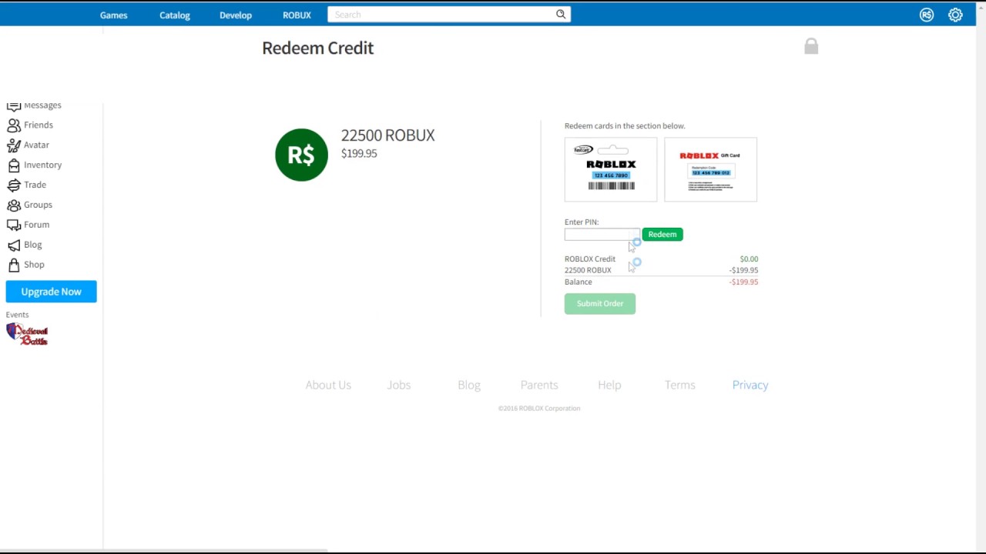Open the About Us footer link
Screen dimensions: 986x554
328,385
